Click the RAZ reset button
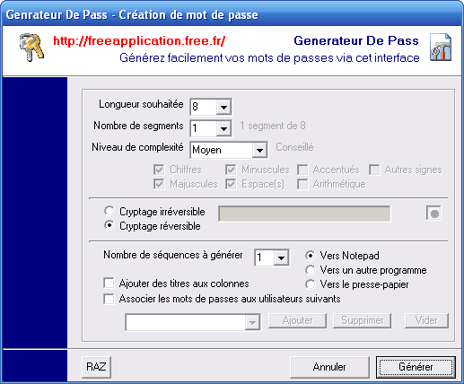 pos(96,367)
